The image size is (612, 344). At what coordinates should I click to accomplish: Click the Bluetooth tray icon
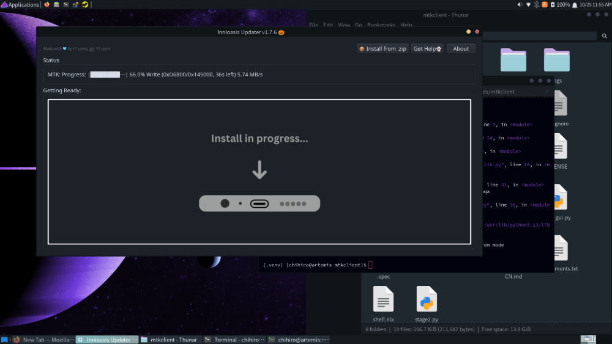537,4
